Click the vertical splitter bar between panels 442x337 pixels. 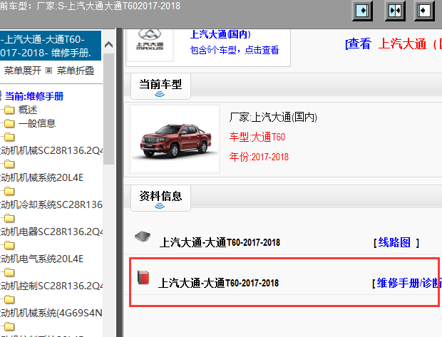(119, 182)
